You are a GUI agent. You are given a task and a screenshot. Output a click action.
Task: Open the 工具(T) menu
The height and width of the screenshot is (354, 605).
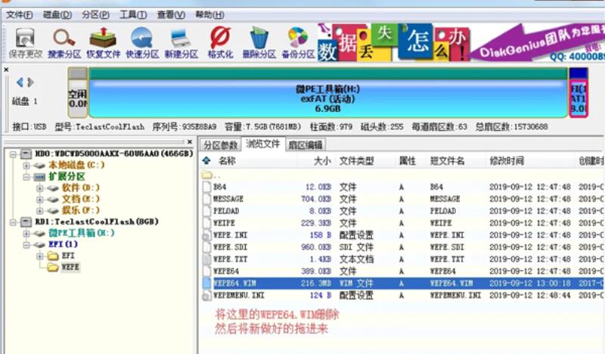[x=133, y=14]
